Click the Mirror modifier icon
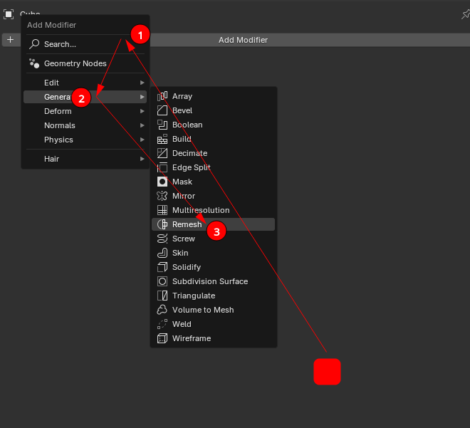 tap(162, 196)
